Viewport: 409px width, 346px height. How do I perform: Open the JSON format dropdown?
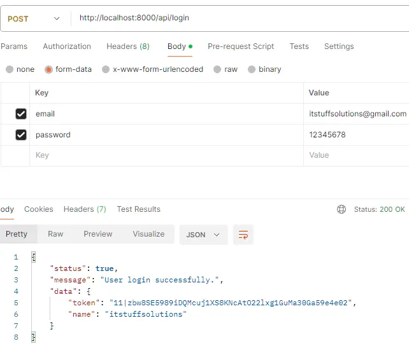203,235
